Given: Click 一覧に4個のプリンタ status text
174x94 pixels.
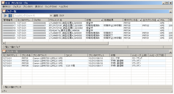Looking at the screenshot, I should pos(12,87).
